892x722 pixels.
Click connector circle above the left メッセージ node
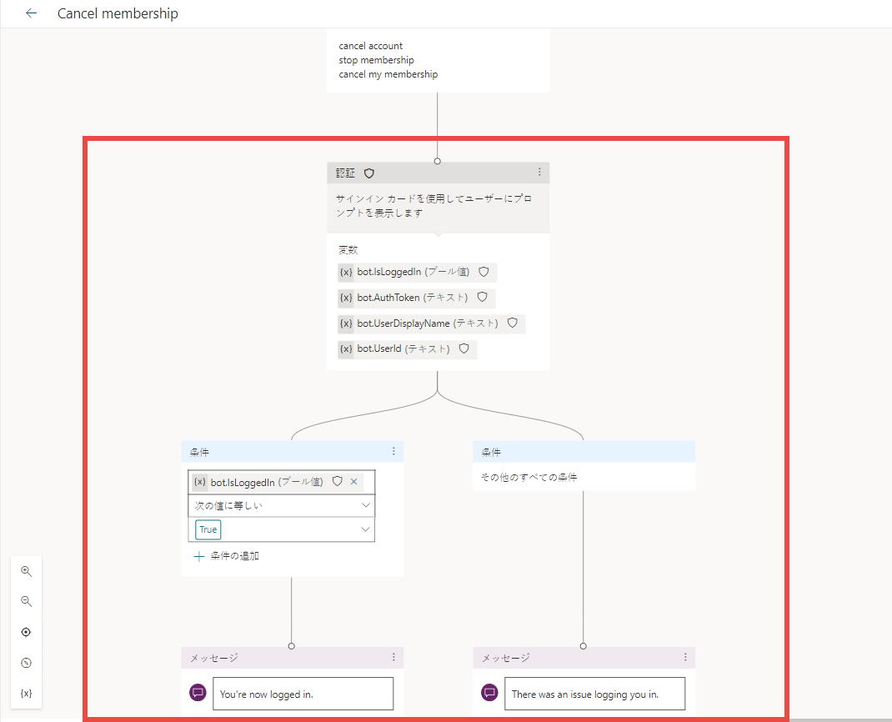coord(291,646)
